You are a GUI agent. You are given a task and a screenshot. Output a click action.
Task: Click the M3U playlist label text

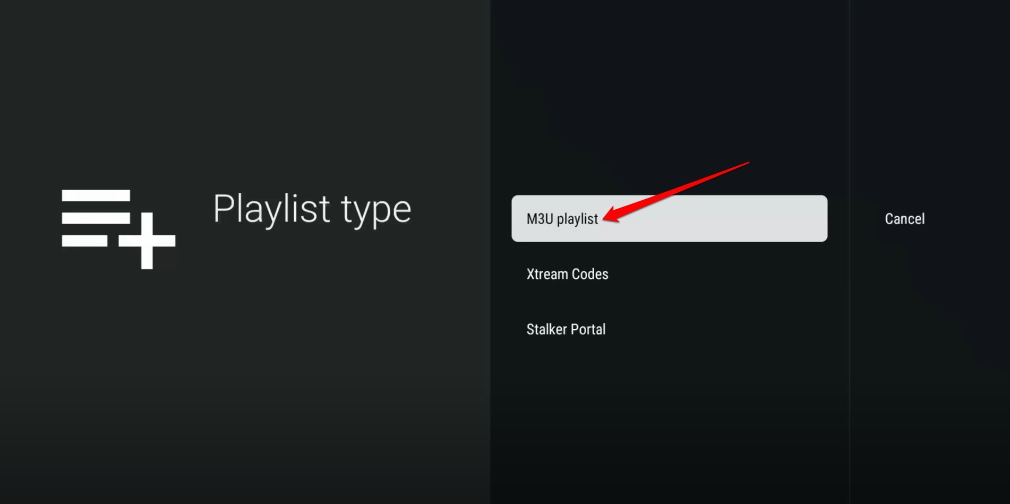[561, 219]
